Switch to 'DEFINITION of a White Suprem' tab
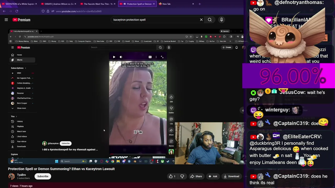This screenshot has width=335, height=188. tap(20, 4)
